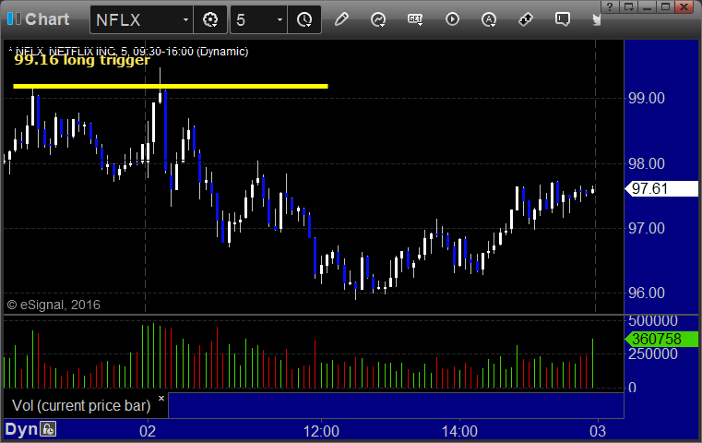Click the 97.00 price axis label
Image resolution: width=702 pixels, height=443 pixels.
(x=647, y=229)
